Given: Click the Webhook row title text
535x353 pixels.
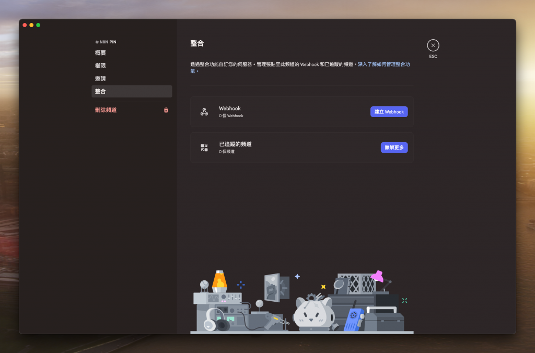Looking at the screenshot, I should [230, 108].
